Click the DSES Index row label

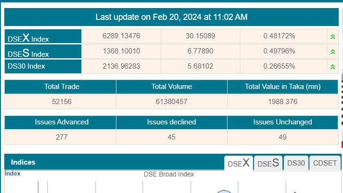pyautogui.click(x=28, y=53)
